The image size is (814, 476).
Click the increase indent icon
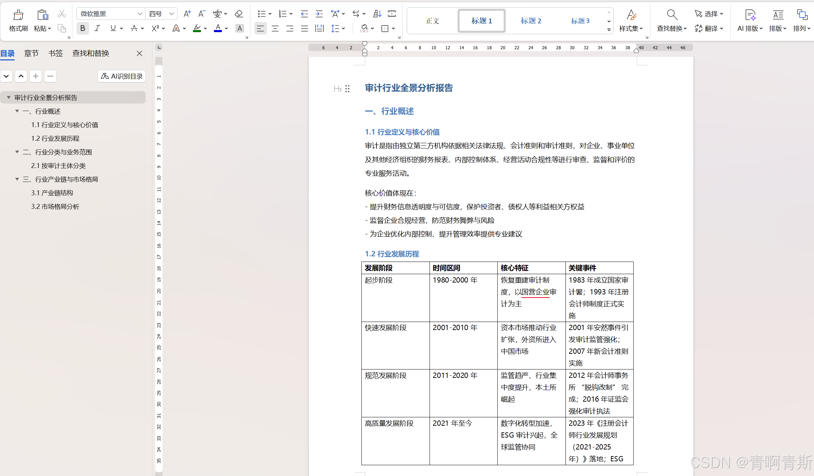tap(319, 14)
